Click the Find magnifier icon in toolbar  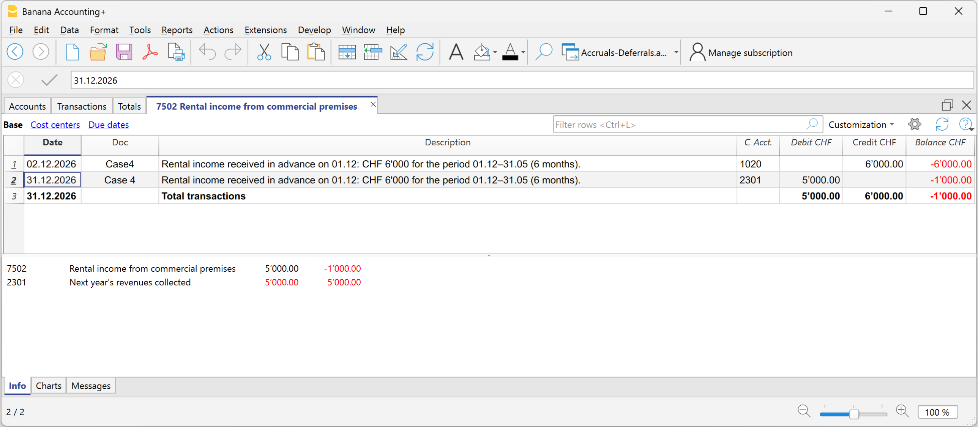click(x=543, y=52)
